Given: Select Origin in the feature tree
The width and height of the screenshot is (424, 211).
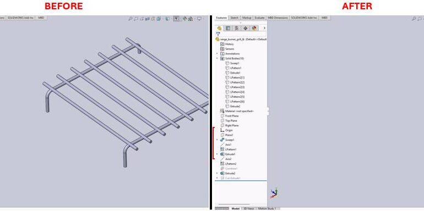Looking at the screenshot, I should pos(227,130).
